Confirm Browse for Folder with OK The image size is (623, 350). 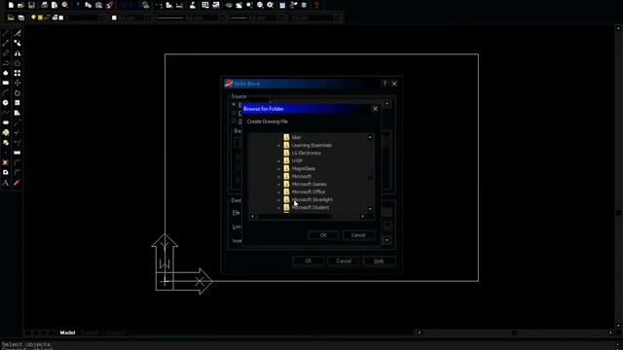point(323,235)
